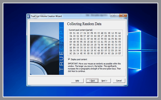Image resolution: width=161 pixels, height=100 pixels.
Task: Click pool row starting with A5 B5 05
Action: point(95,48)
